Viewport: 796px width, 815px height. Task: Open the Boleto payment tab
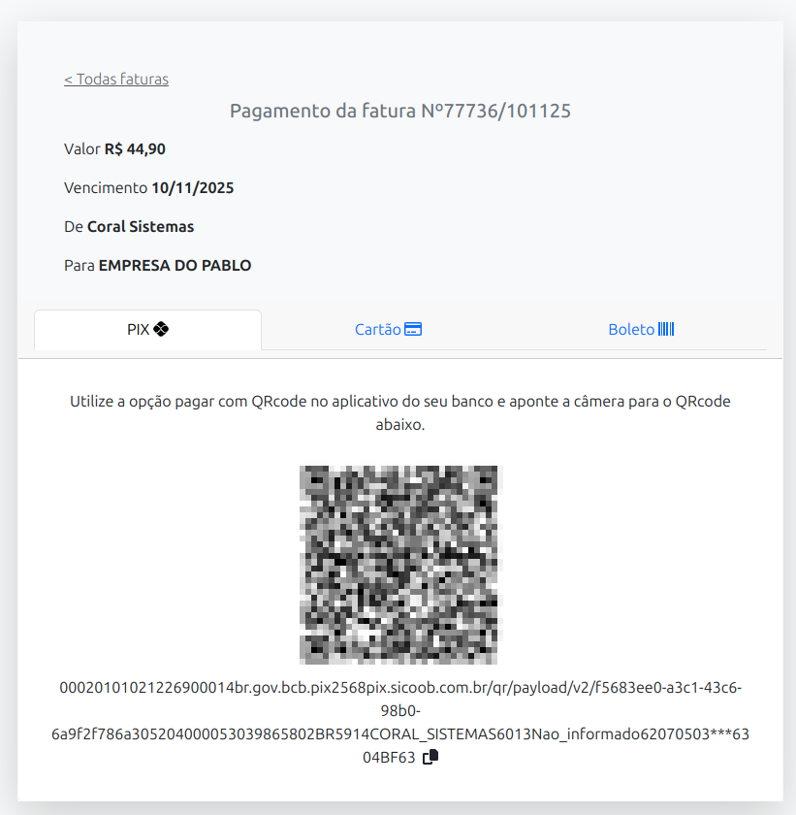coord(641,330)
